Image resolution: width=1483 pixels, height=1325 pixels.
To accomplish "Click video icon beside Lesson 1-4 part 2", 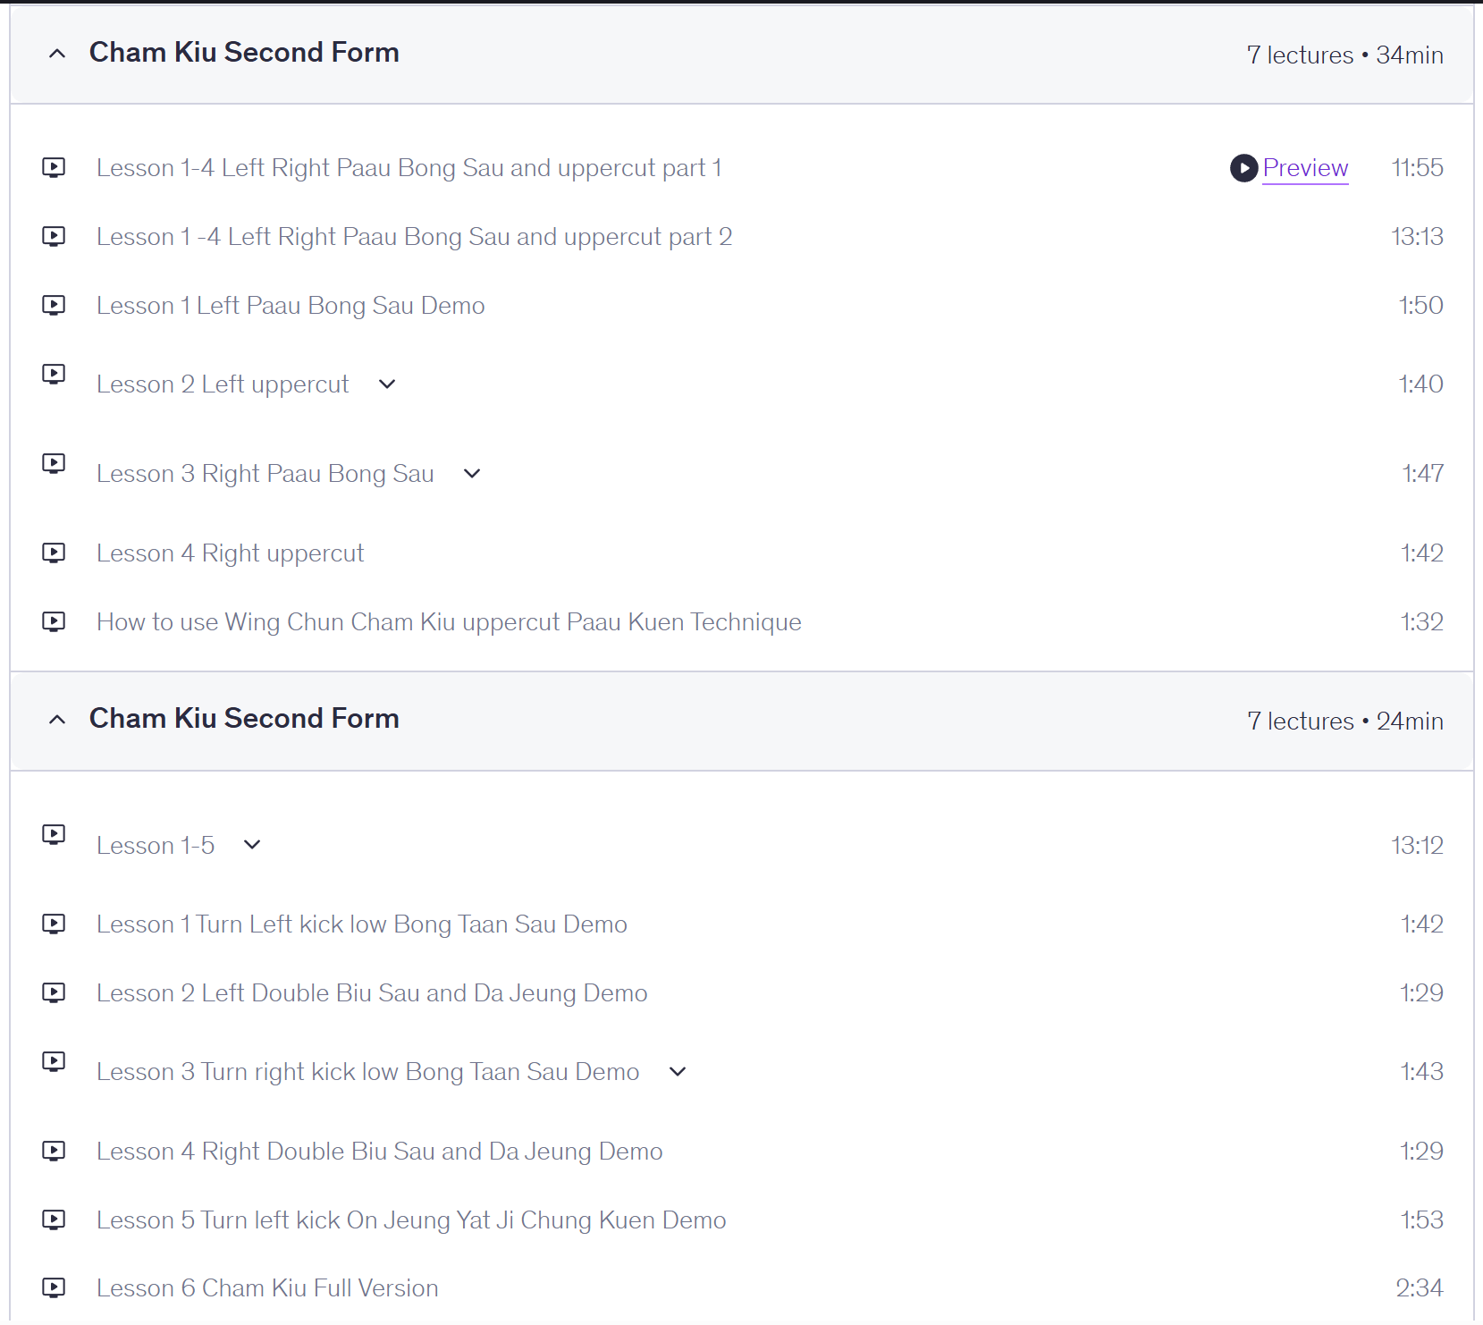I will 54,236.
